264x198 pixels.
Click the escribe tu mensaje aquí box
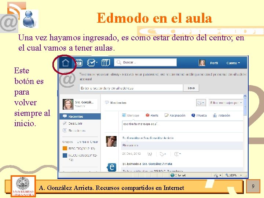183,125
